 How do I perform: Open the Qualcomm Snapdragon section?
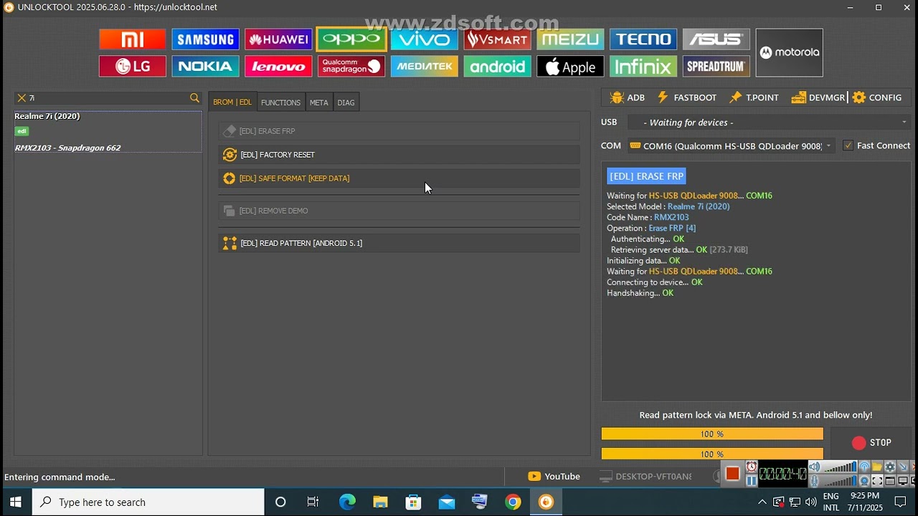[351, 67]
